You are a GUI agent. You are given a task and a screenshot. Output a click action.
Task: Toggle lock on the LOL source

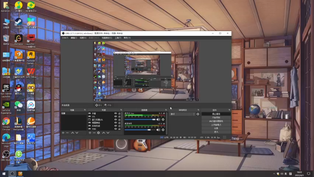click(x=119, y=116)
